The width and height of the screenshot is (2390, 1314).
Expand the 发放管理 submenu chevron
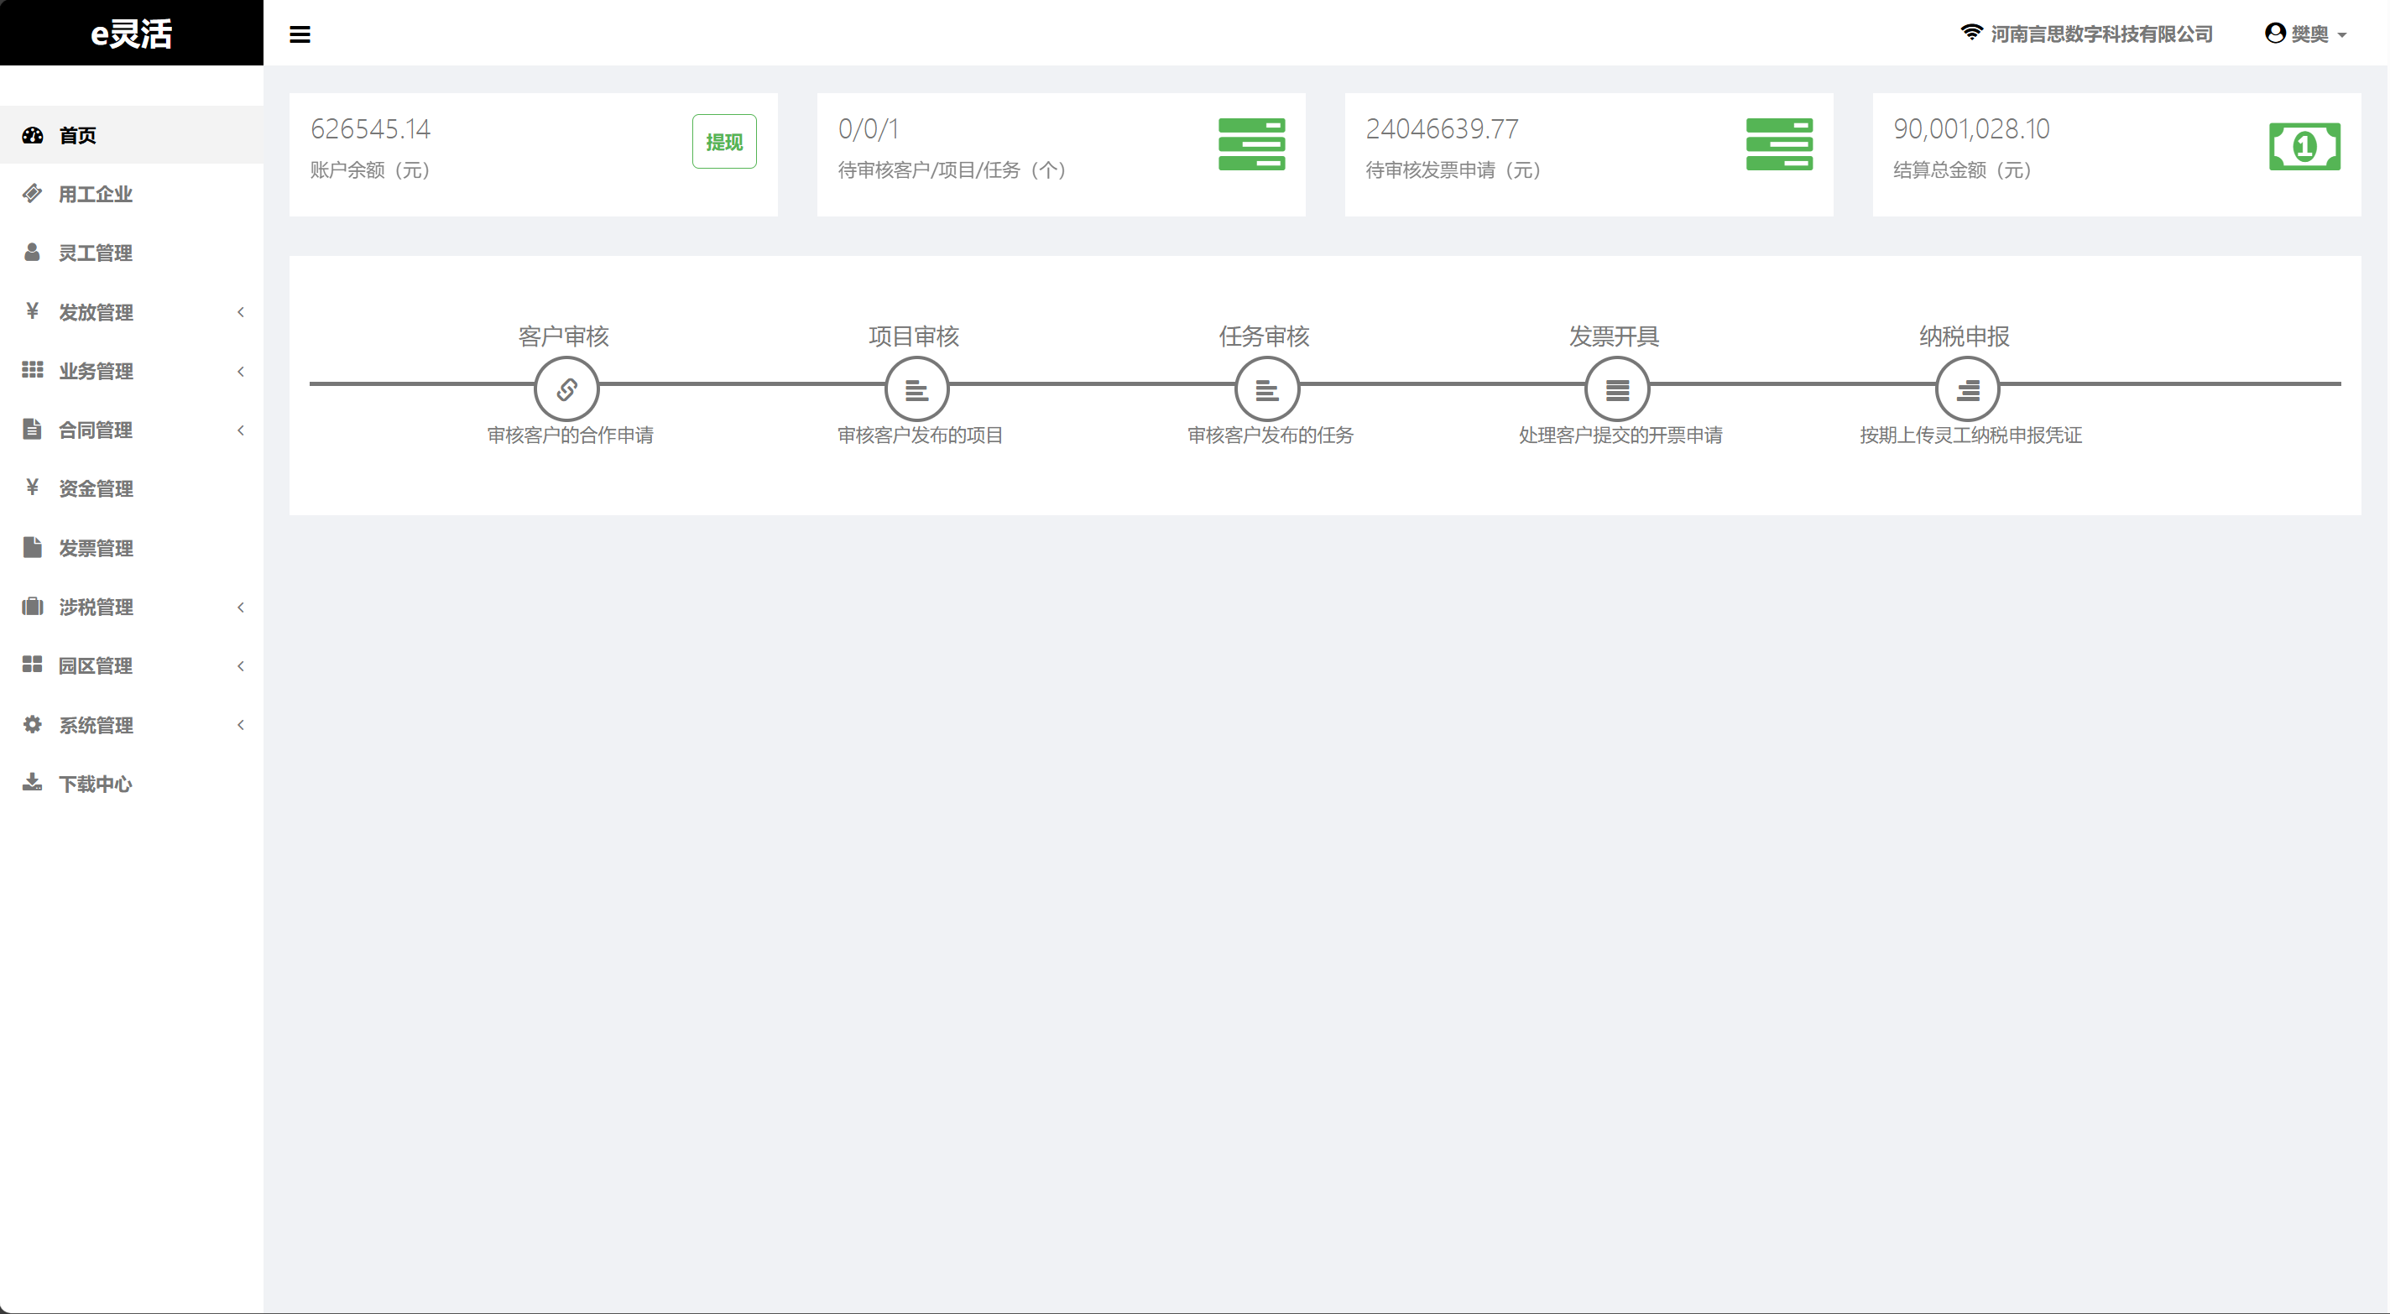[x=241, y=313]
